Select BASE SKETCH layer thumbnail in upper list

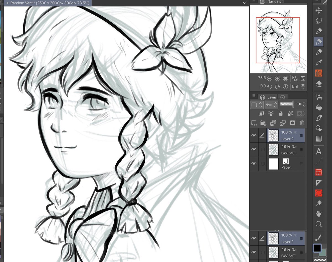point(273,149)
